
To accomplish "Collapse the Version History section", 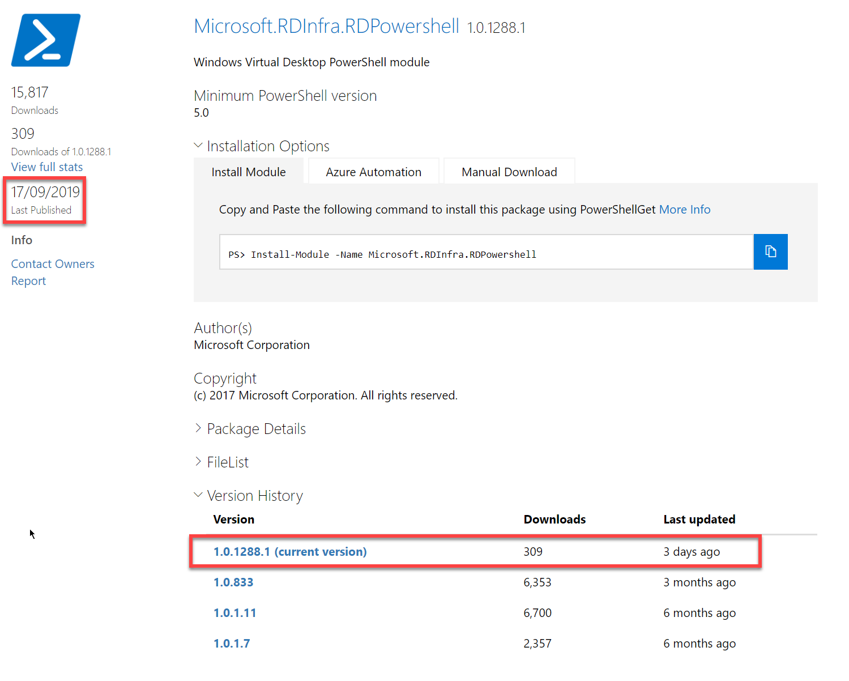I will click(x=249, y=496).
